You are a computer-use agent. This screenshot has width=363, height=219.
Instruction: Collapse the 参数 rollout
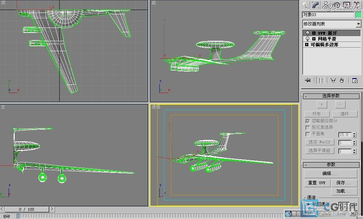tap(331, 165)
